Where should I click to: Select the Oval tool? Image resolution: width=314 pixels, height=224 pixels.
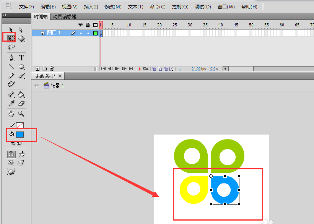pos(21,67)
